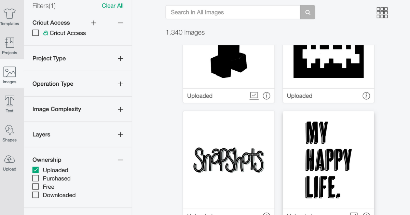Click Clear All filters link
The height and width of the screenshot is (215, 410).
tap(113, 6)
